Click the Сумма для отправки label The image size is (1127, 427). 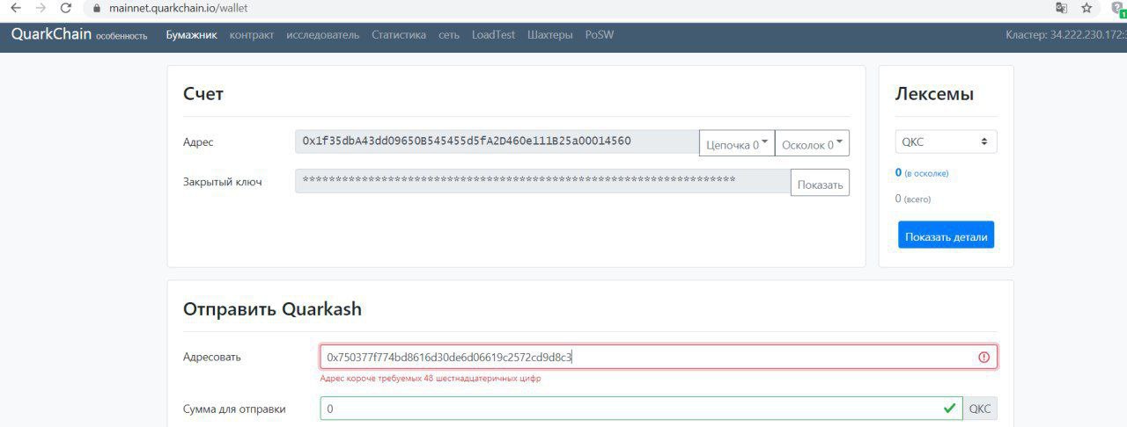point(234,409)
